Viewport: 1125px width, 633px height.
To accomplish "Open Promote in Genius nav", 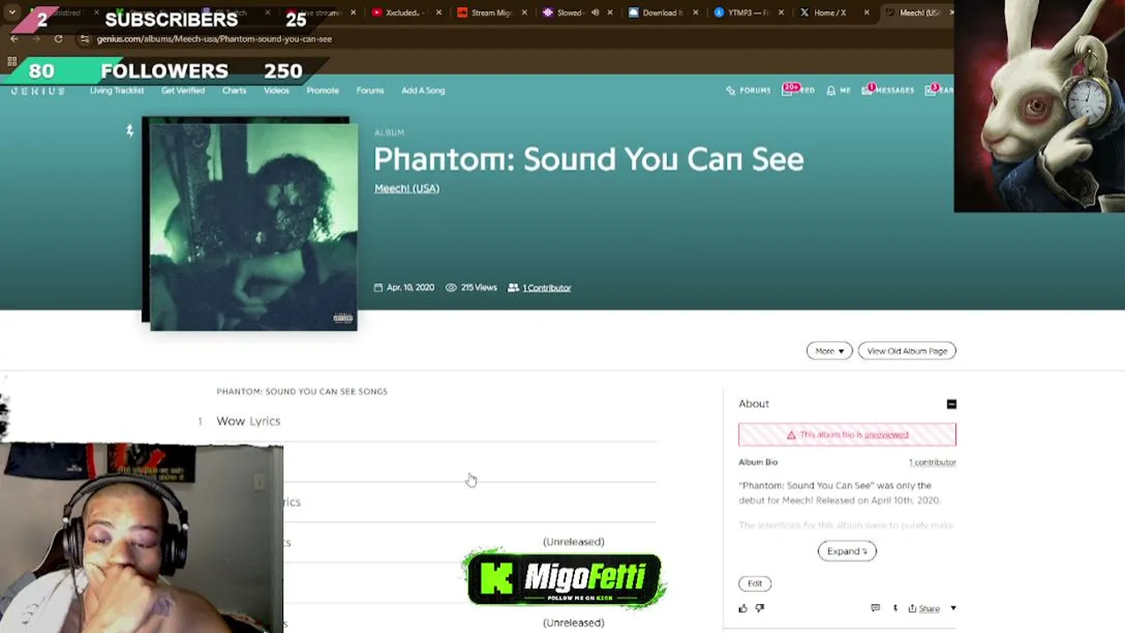I will click(x=323, y=91).
